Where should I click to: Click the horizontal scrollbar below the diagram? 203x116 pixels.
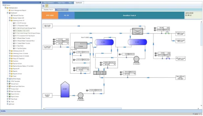83,109
